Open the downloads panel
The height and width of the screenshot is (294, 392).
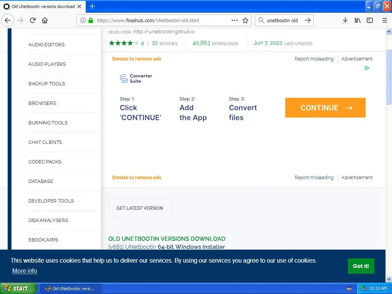tap(345, 20)
